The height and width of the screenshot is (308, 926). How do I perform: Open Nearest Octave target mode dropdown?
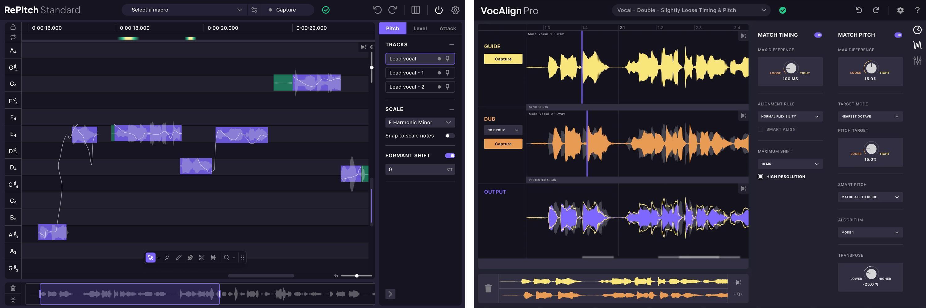870,116
